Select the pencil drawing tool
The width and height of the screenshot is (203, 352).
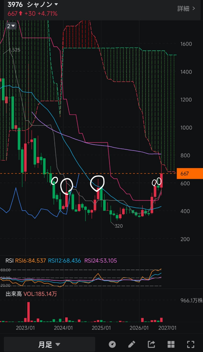pyautogui.click(x=132, y=344)
